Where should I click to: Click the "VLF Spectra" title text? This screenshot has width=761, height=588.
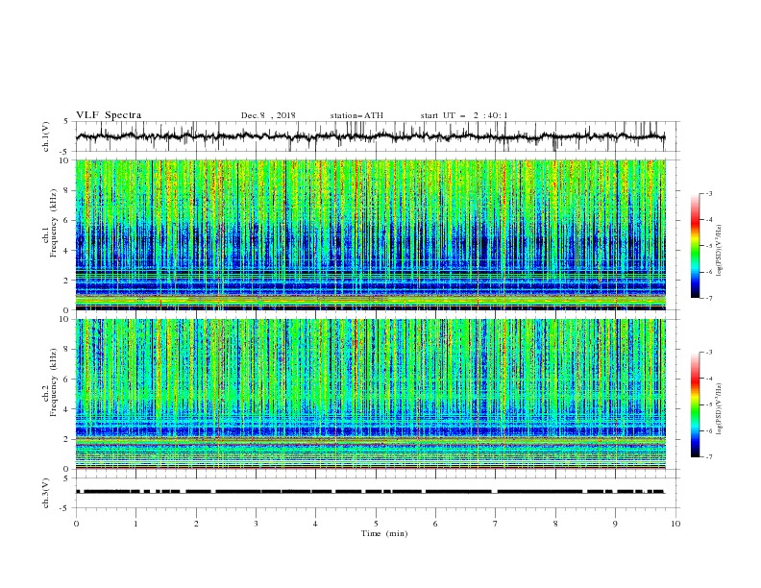point(109,115)
